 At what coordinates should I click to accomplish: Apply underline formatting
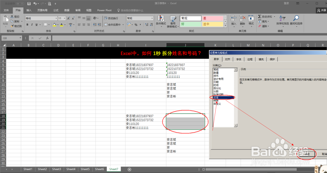pyautogui.click(x=37, y=25)
